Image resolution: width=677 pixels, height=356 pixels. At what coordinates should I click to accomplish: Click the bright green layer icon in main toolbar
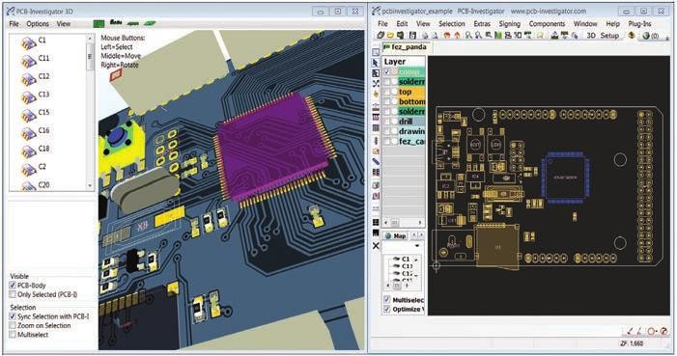point(497,36)
